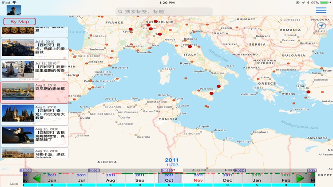Select the Aug 3, 2010 entry
The width and height of the screenshot is (333, 187).
[x=34, y=92]
